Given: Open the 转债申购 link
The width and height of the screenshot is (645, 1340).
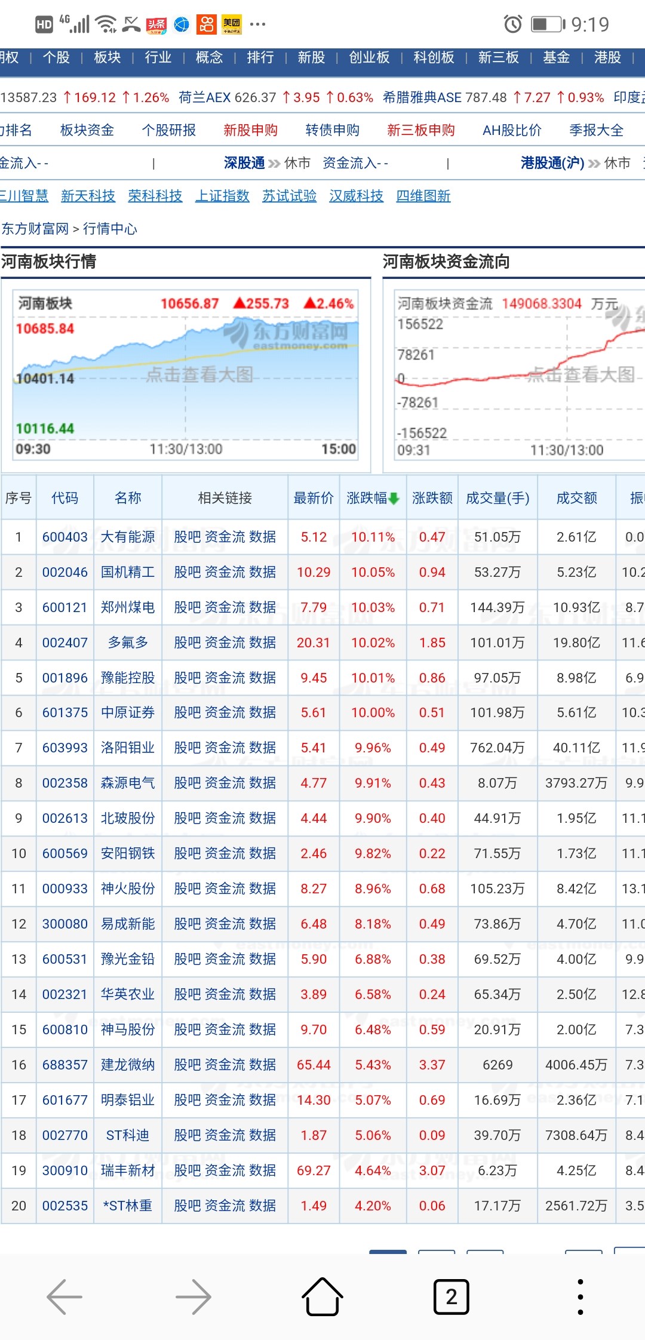Looking at the screenshot, I should coord(333,130).
